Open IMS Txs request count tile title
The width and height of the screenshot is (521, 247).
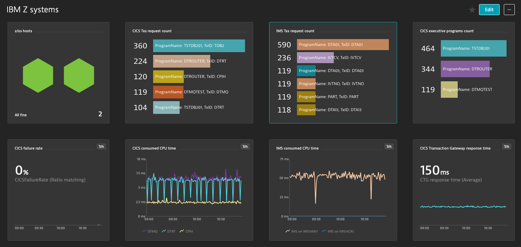295,31
